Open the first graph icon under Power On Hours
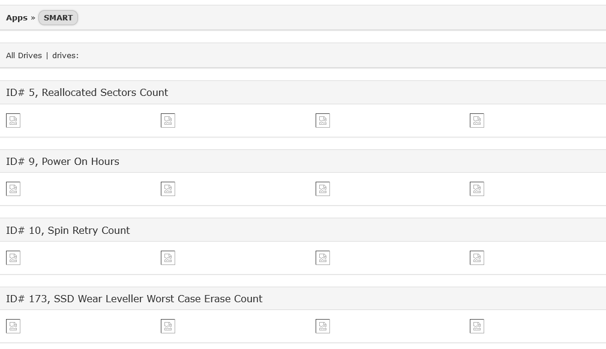The height and width of the screenshot is (349, 606). (13, 189)
